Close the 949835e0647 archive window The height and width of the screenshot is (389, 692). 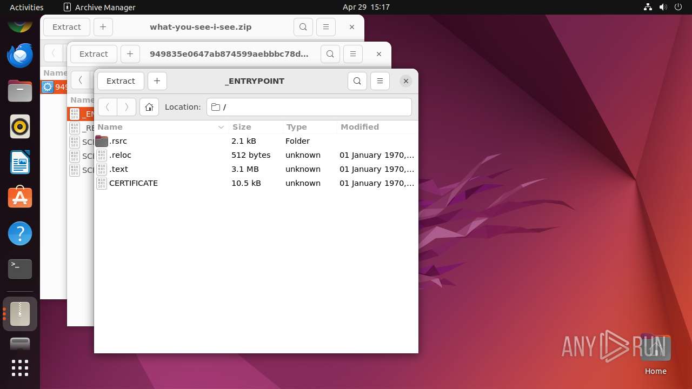(x=378, y=54)
